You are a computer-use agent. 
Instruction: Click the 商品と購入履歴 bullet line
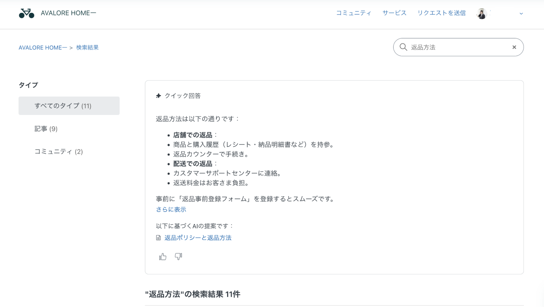point(254,145)
